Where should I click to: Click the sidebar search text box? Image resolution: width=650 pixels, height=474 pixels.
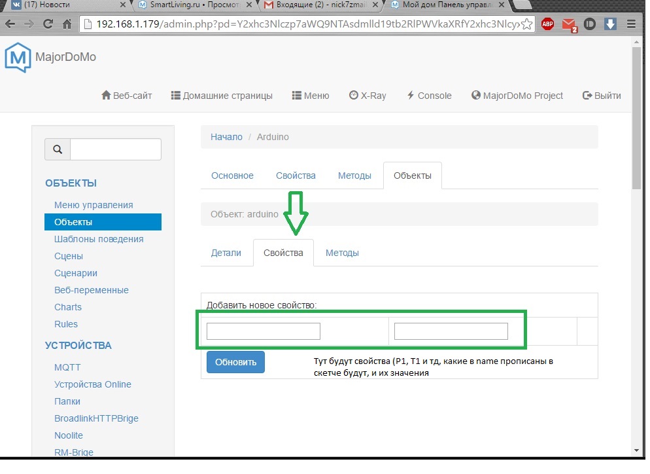tap(116, 149)
